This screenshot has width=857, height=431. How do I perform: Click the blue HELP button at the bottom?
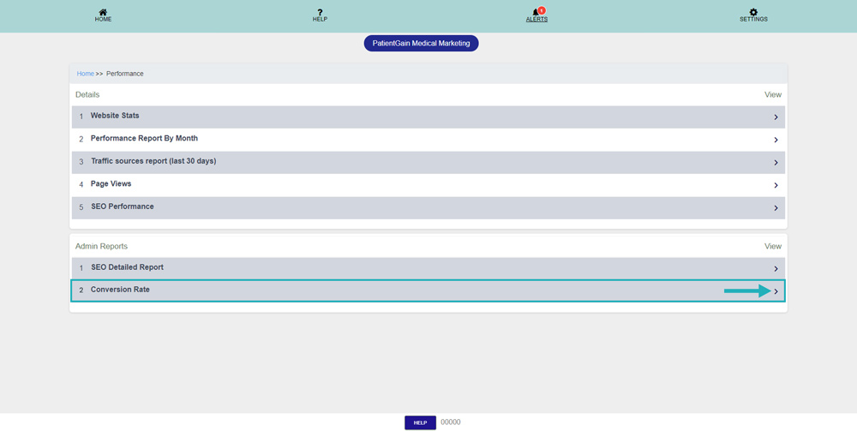(x=420, y=422)
